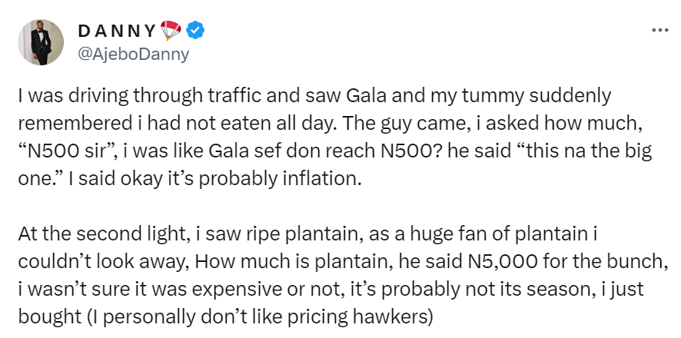Click the blue verified badge
Viewport: 681px width, 338px height.
point(197,30)
